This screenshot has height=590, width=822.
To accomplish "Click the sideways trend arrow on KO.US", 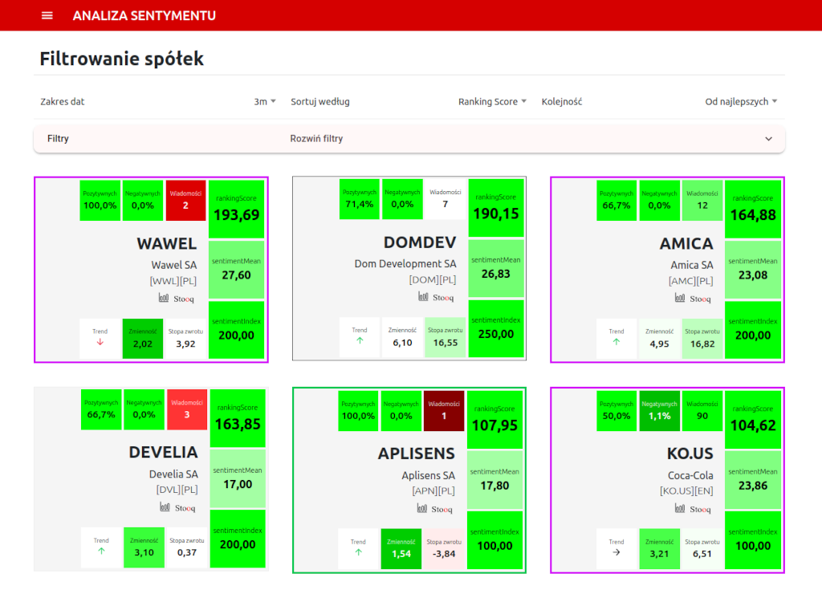I will coord(616,552).
